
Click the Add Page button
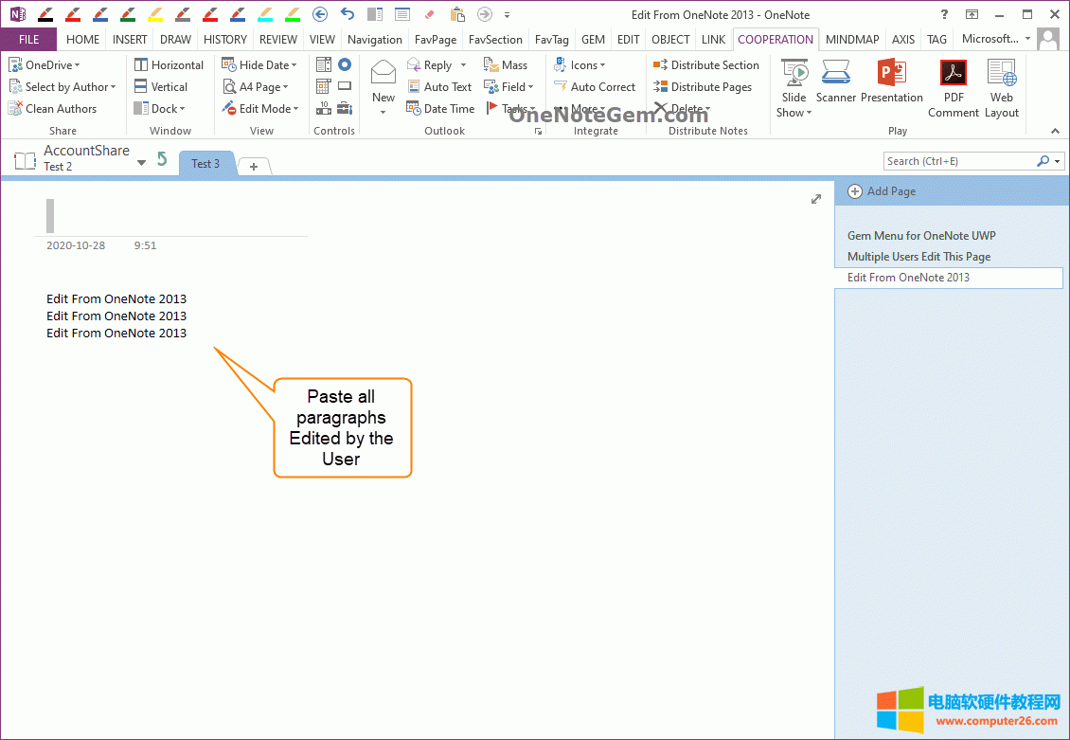click(x=882, y=191)
